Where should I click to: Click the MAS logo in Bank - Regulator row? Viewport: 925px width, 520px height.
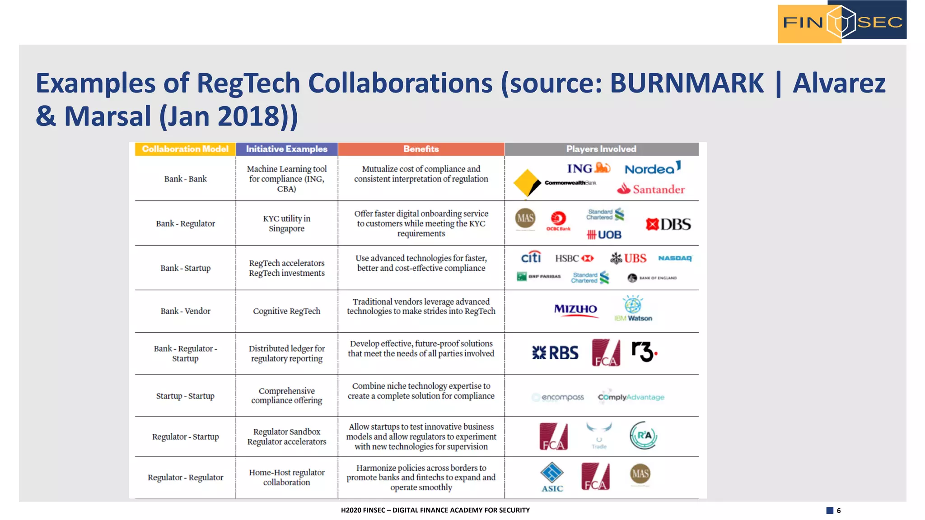coord(525,219)
